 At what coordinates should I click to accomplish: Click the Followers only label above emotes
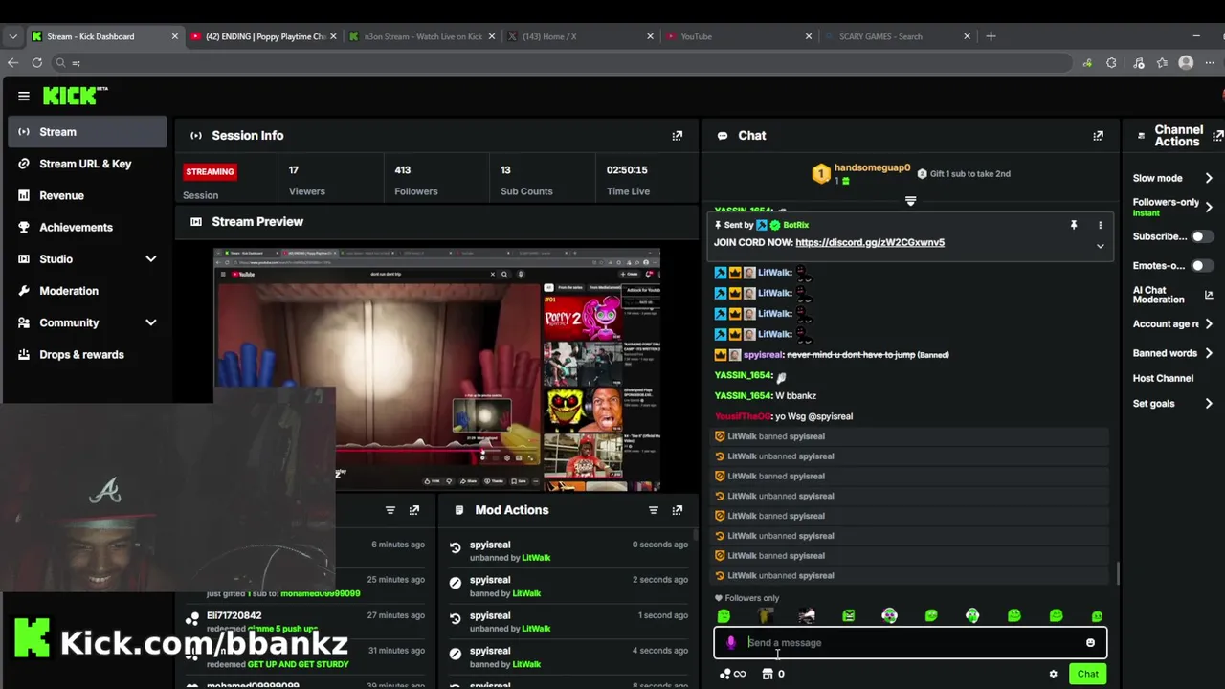[752, 599]
